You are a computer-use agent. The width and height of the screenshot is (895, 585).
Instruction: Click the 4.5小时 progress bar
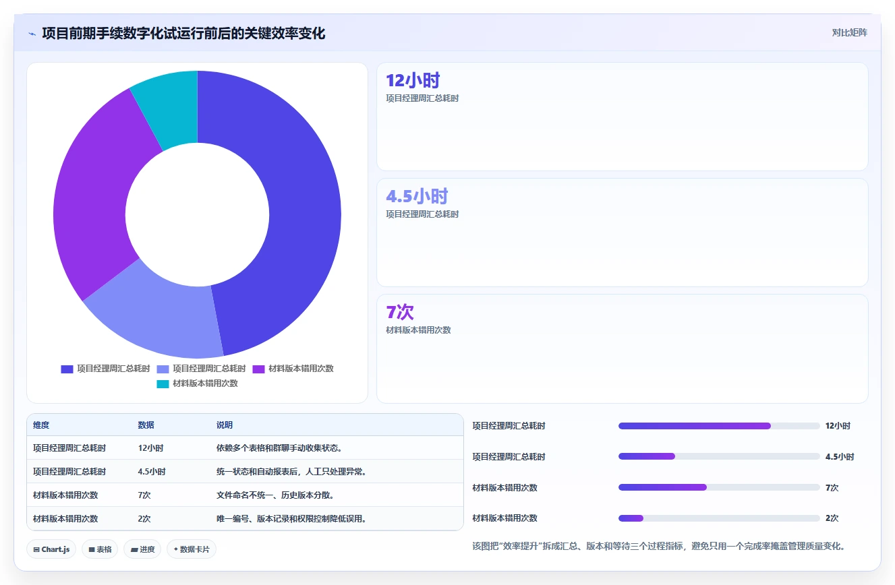pyautogui.click(x=719, y=456)
